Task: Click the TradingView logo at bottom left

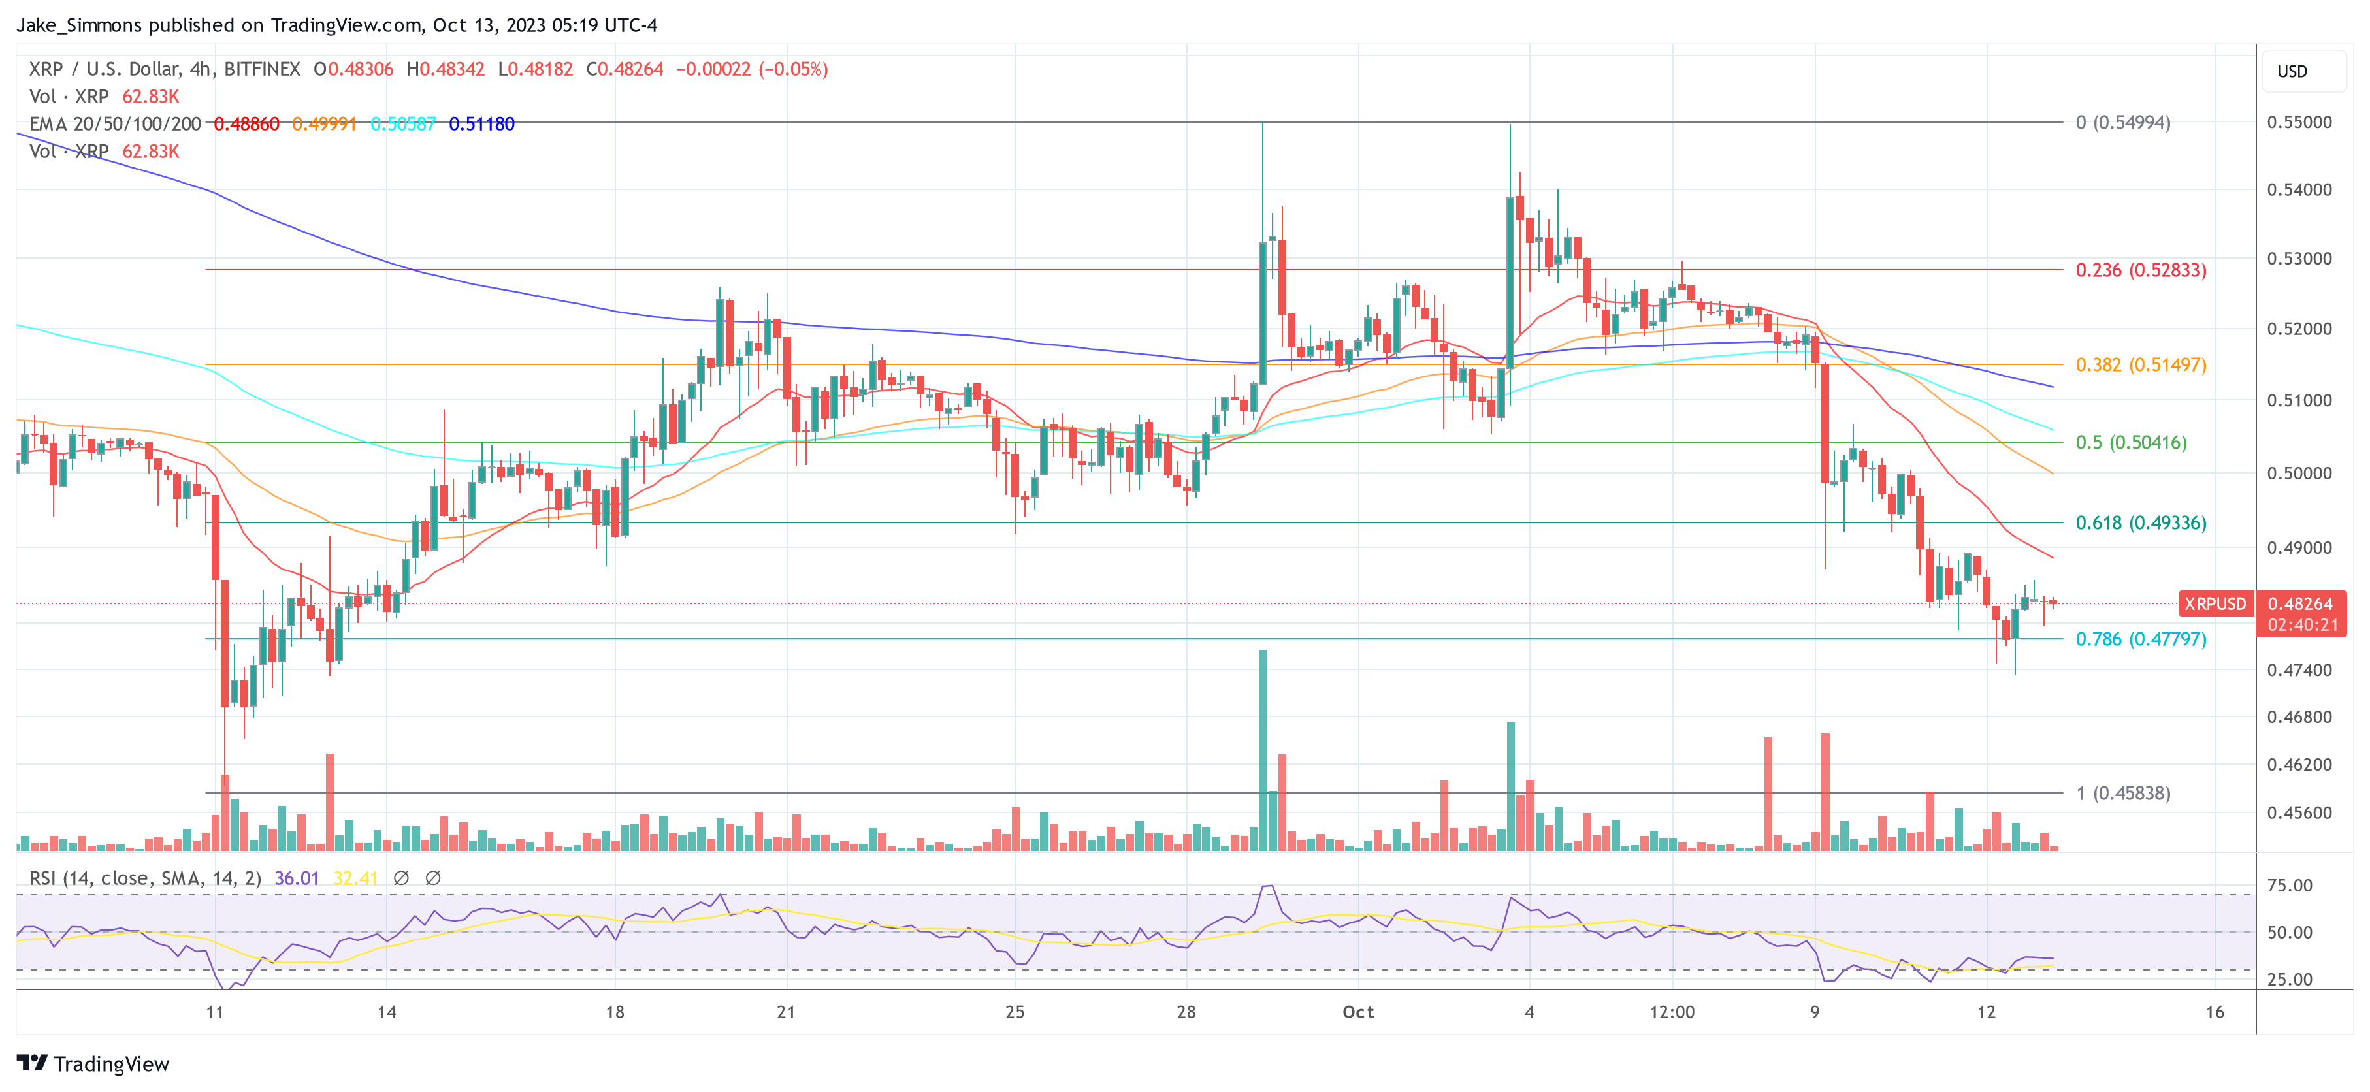Action: [x=93, y=1063]
